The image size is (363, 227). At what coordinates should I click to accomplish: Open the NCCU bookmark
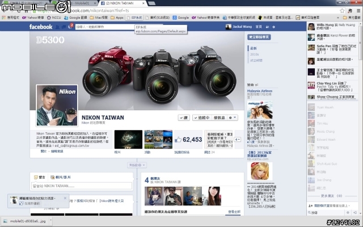pos(54,18)
